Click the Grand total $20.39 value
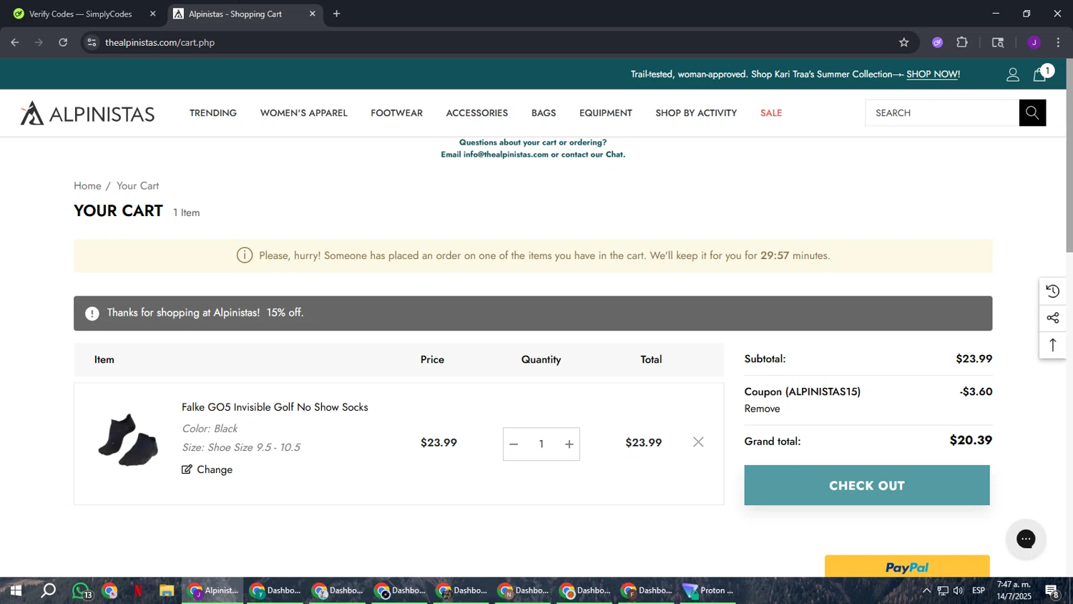 point(971,441)
